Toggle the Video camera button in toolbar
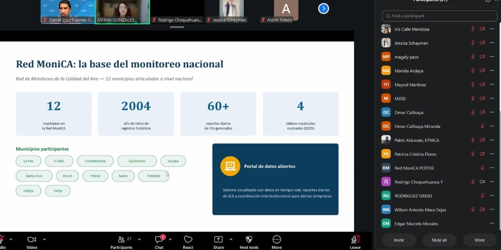 click(x=32, y=242)
